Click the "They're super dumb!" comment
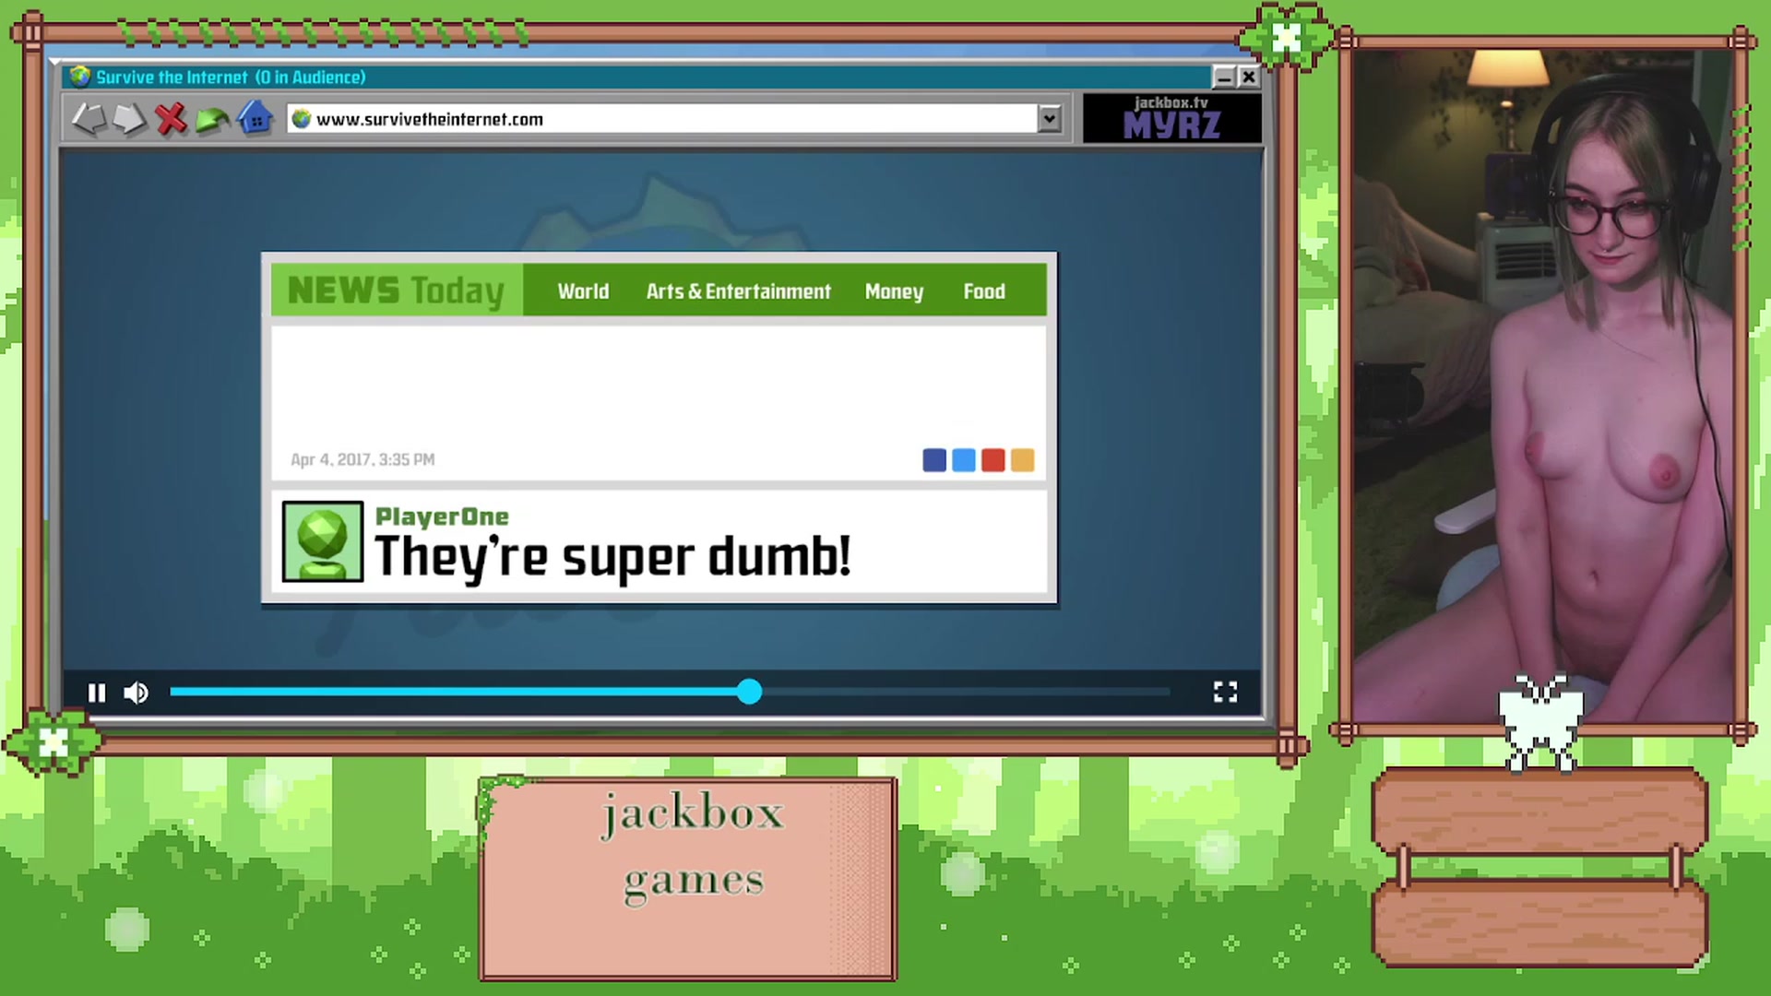This screenshot has height=996, width=1771. [x=613, y=556]
